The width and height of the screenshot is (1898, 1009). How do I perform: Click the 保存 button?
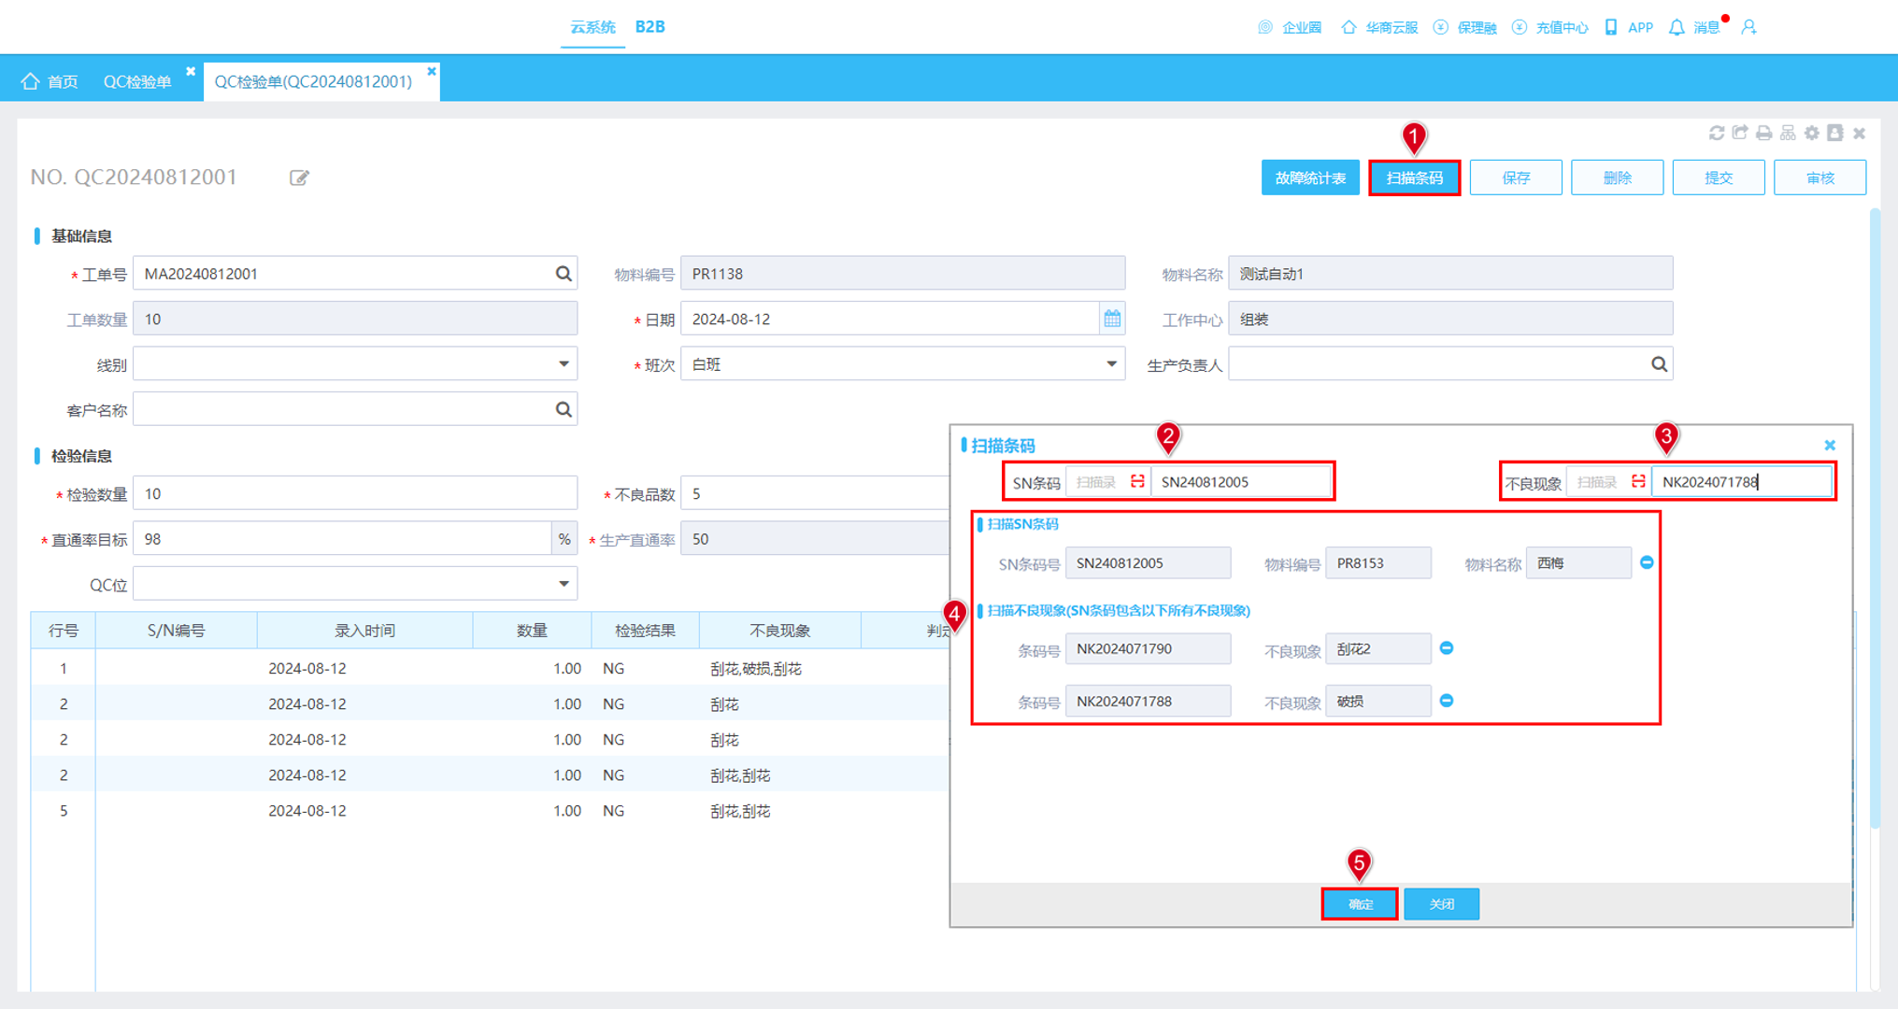click(x=1516, y=178)
